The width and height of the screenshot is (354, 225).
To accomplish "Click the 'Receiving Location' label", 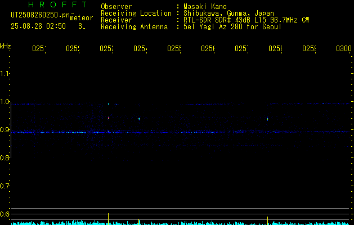I will point(136,13).
